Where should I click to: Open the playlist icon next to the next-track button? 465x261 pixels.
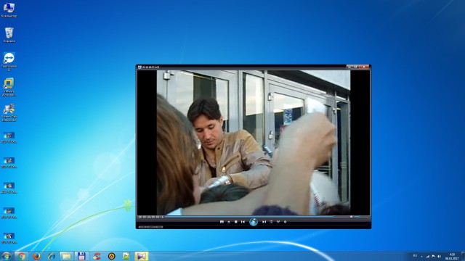click(271, 222)
